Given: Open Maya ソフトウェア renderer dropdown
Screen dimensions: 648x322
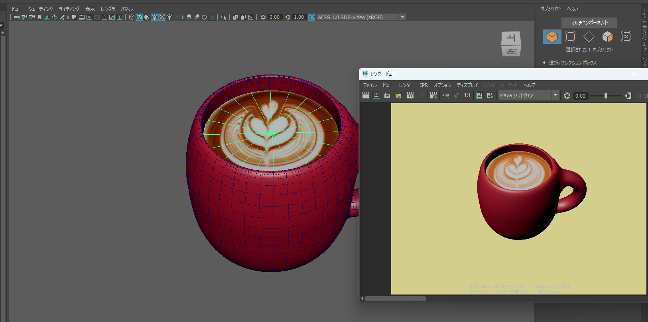Looking at the screenshot, I should pyautogui.click(x=555, y=96).
